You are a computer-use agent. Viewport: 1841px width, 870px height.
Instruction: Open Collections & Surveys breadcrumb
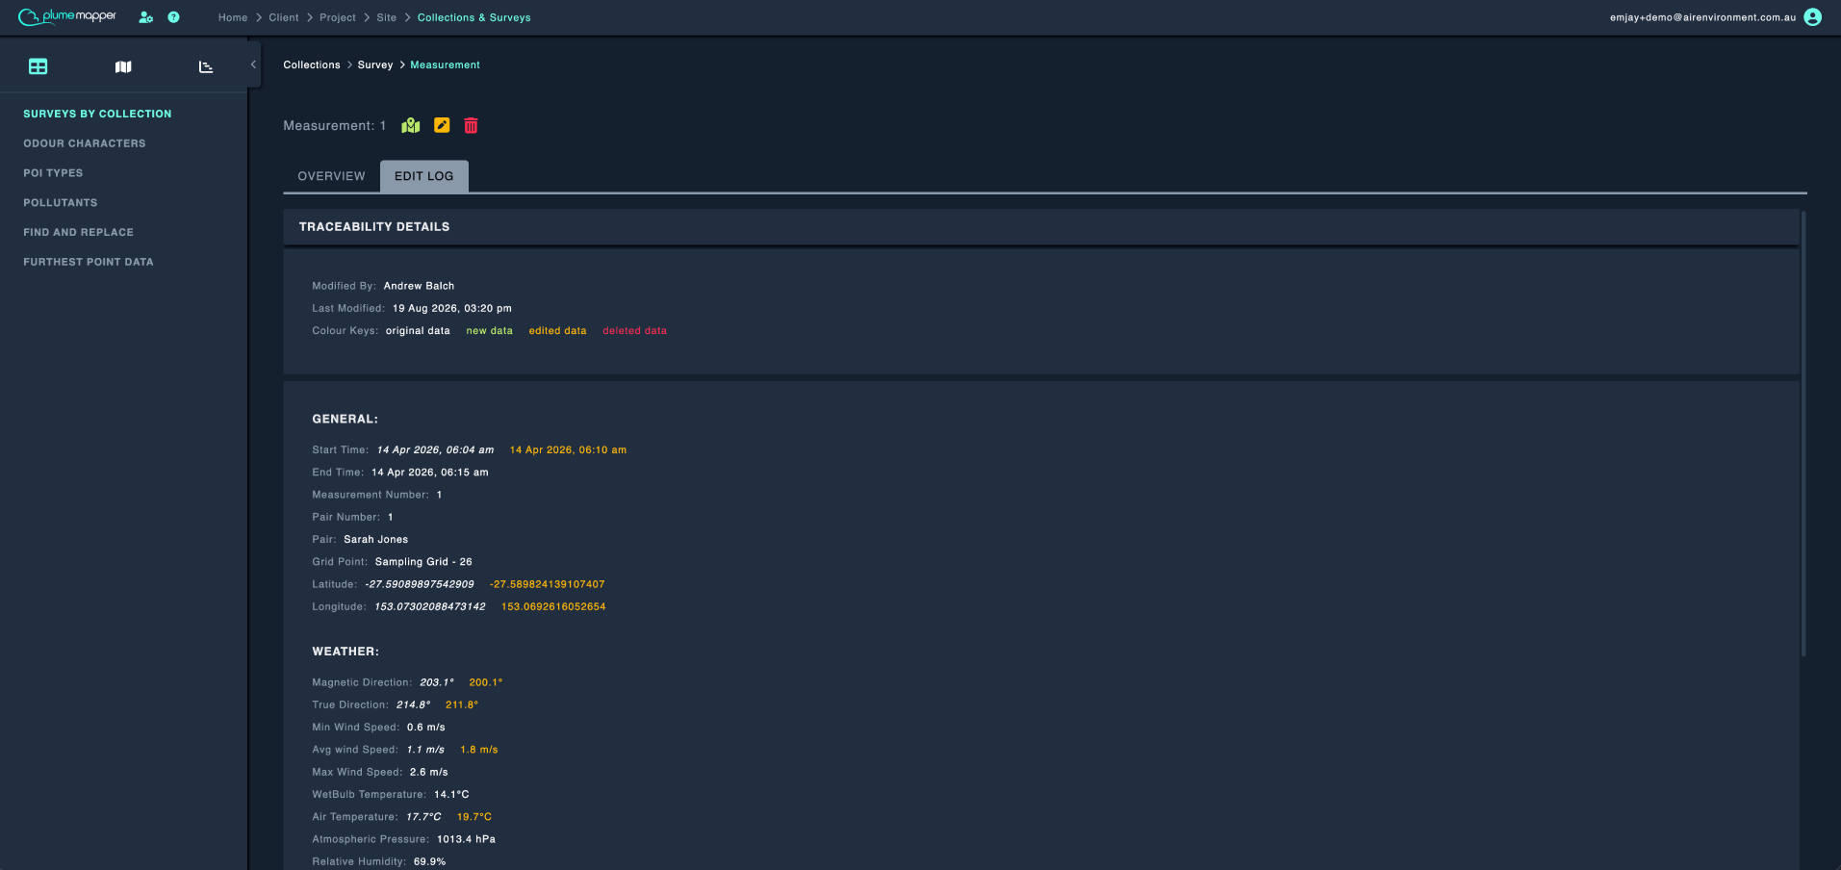click(474, 17)
